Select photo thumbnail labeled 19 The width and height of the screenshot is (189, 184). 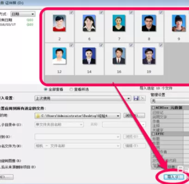[149, 56]
